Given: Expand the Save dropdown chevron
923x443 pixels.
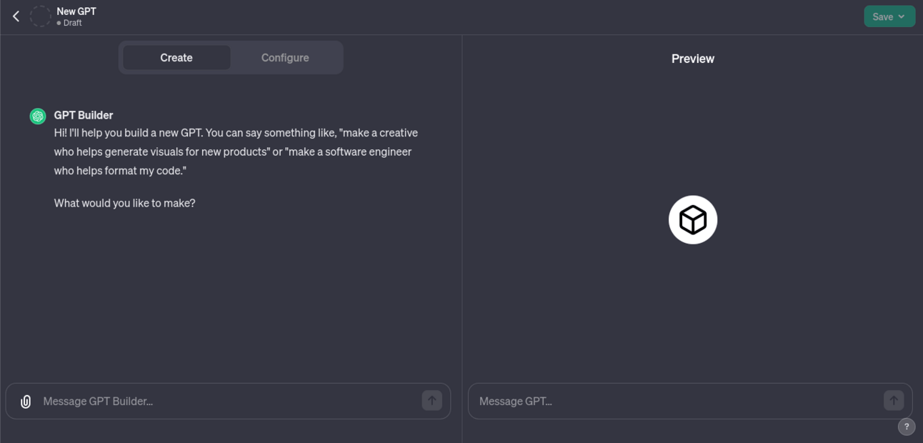Looking at the screenshot, I should point(902,16).
